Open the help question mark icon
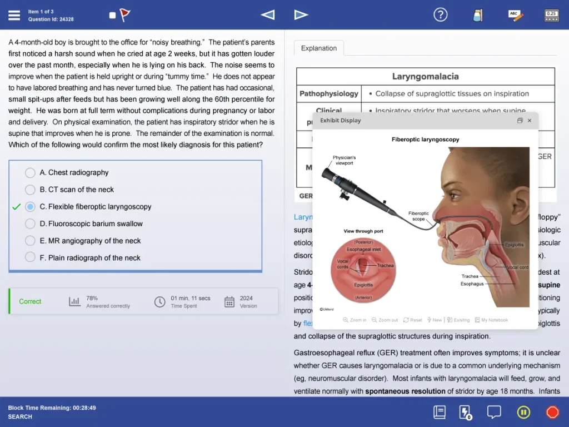 (440, 15)
